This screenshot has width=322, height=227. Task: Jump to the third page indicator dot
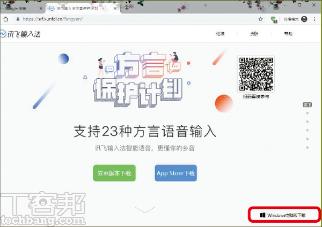tap(307, 122)
